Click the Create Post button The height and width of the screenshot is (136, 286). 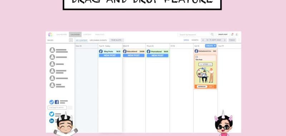[x=223, y=34]
